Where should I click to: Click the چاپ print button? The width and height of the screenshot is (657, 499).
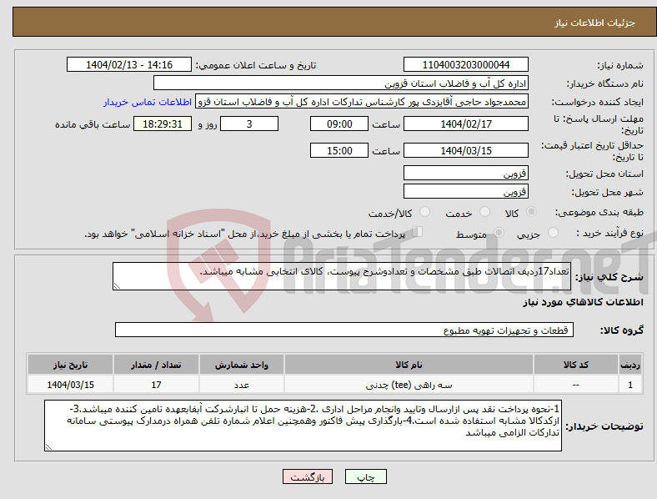366,476
